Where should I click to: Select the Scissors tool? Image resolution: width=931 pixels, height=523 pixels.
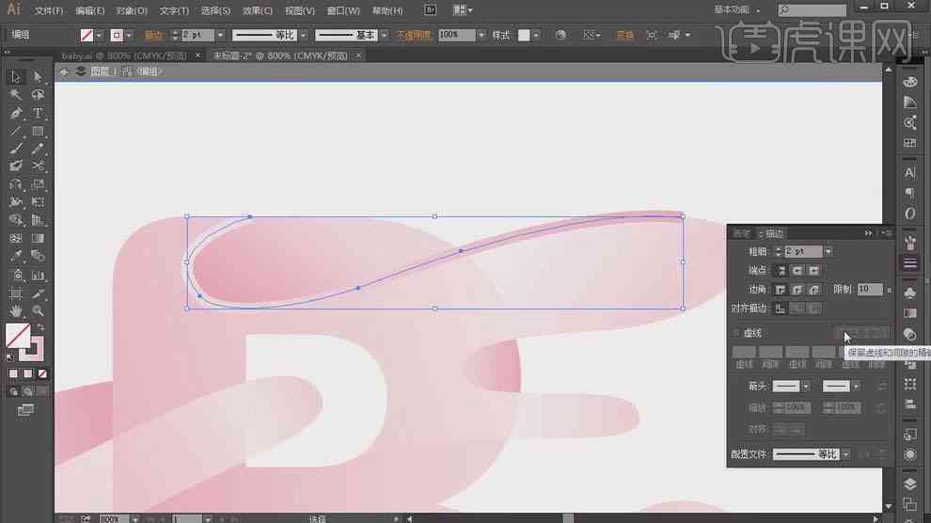(x=38, y=166)
